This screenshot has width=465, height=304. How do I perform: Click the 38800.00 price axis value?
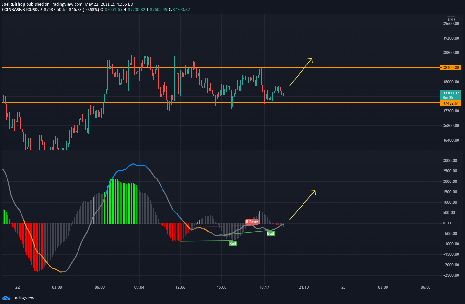[x=451, y=53]
